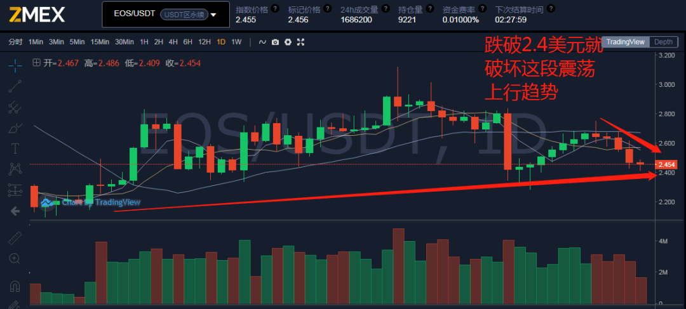Switch to Depth chart view
Image resolution: width=686 pixels, height=309 pixels.
click(663, 42)
